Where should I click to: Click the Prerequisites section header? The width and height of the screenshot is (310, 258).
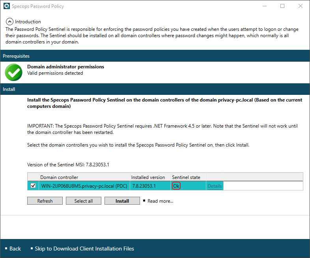[155, 56]
